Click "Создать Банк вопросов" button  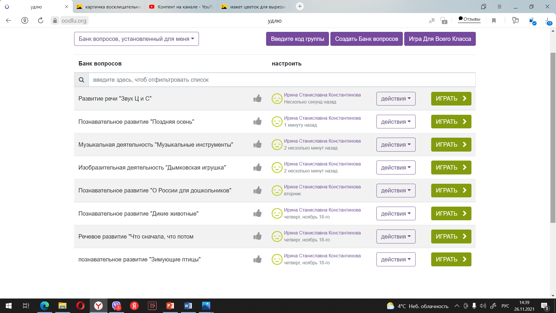[x=366, y=39]
